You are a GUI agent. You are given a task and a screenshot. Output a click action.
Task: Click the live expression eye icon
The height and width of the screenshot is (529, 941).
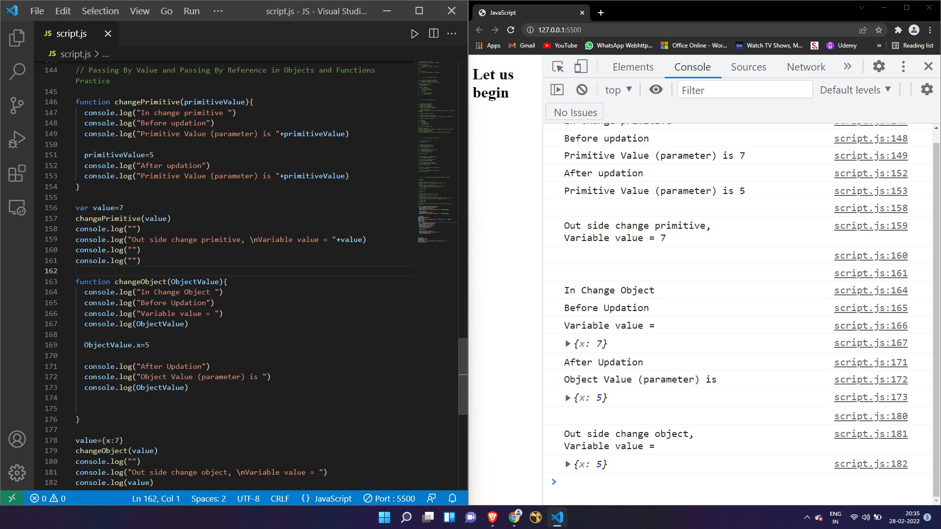coord(656,90)
